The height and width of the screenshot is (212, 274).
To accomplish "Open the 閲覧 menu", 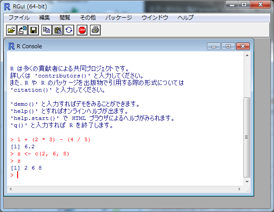I will [65, 18].
